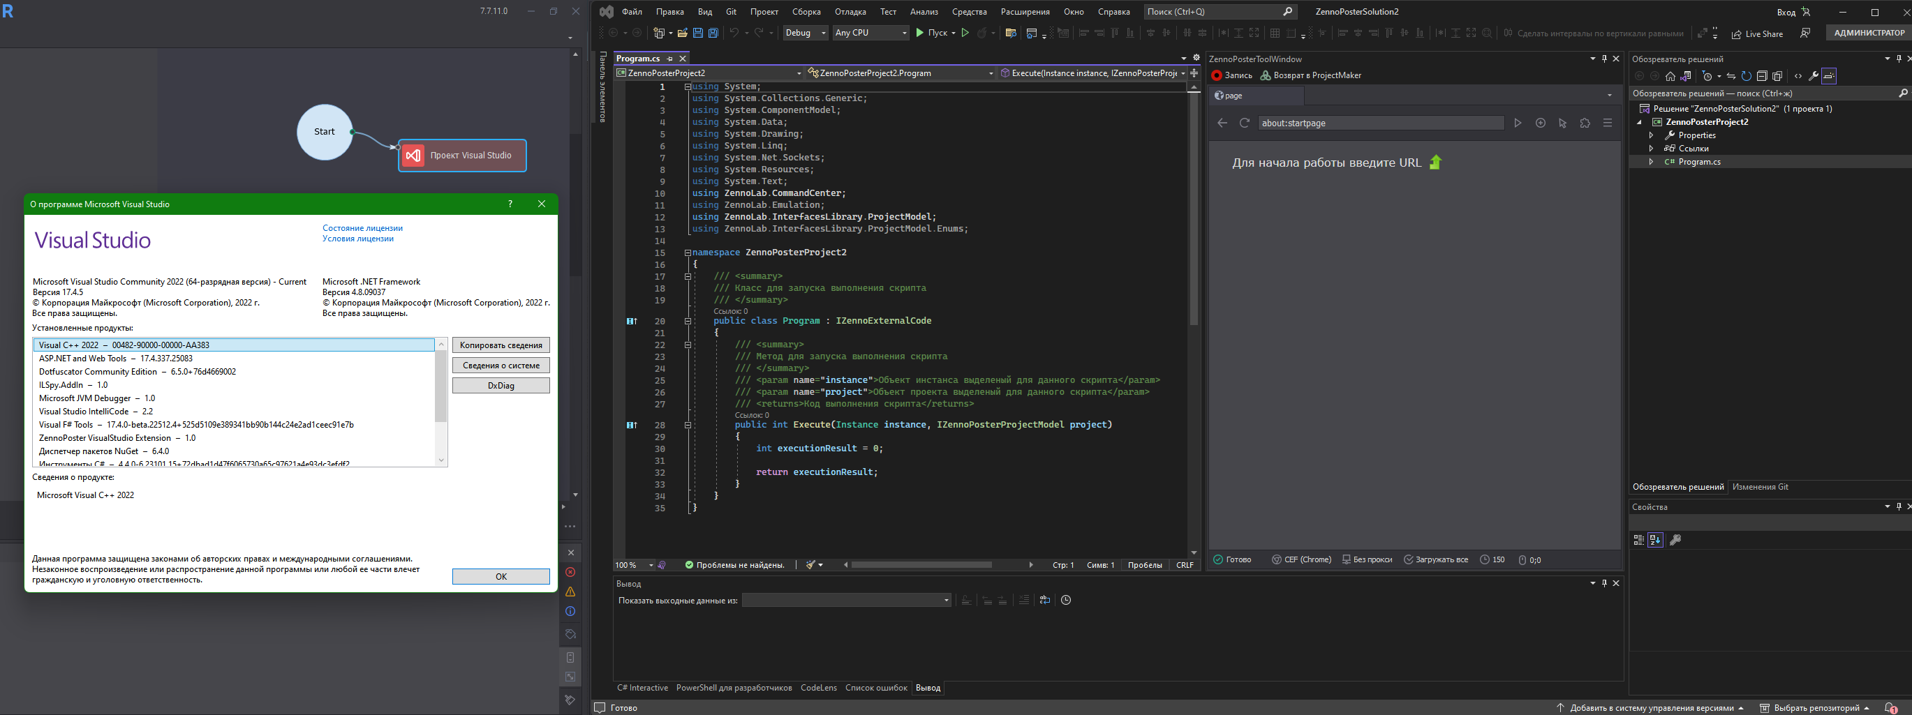This screenshot has height=715, width=1912.
Task: Click the notification bell in the status bar
Action: coord(1890,707)
